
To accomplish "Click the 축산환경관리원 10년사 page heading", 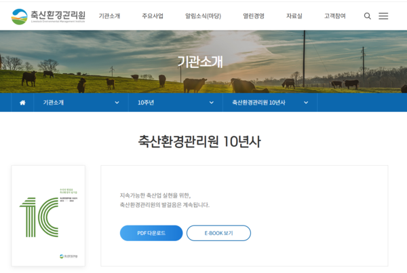I will pyautogui.click(x=199, y=142).
